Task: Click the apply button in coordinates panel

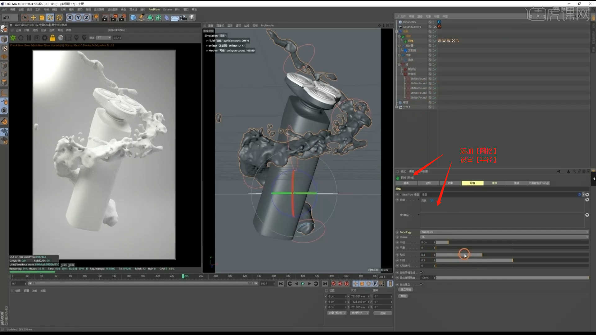Action: (383, 313)
